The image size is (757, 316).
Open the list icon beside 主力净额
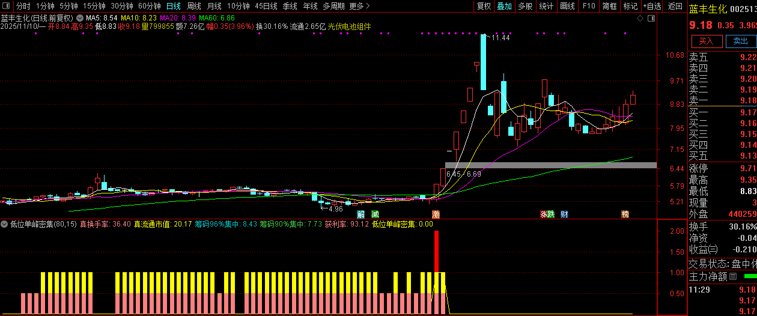point(732,277)
